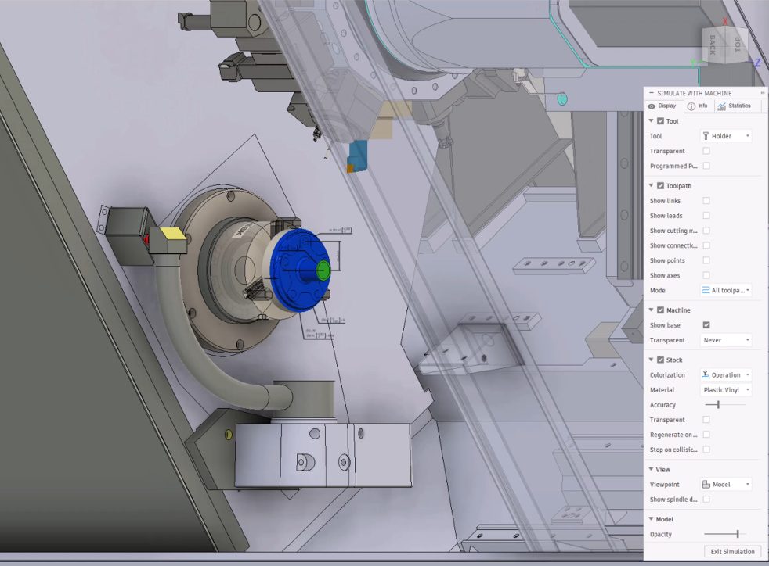Open Colorization Operation dropdown

click(x=725, y=374)
